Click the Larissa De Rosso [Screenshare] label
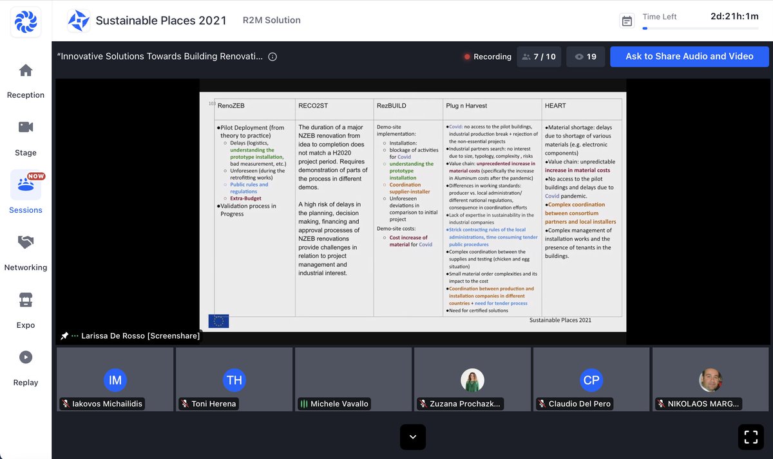773x459 pixels. [140, 336]
